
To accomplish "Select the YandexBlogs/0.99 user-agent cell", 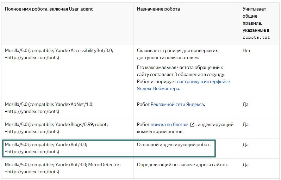I will click(x=56, y=128).
